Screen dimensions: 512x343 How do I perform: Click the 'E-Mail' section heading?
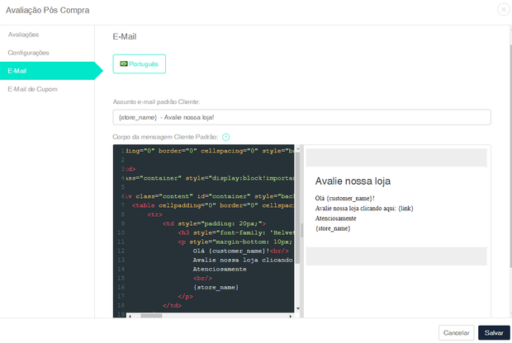[x=125, y=36]
